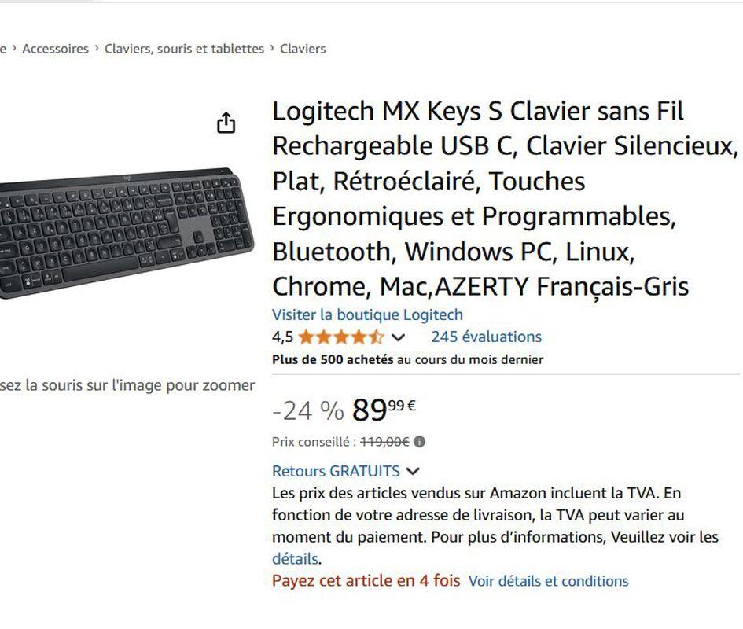Click the Retours GRATUITS text link
743x629 pixels.
(x=336, y=471)
